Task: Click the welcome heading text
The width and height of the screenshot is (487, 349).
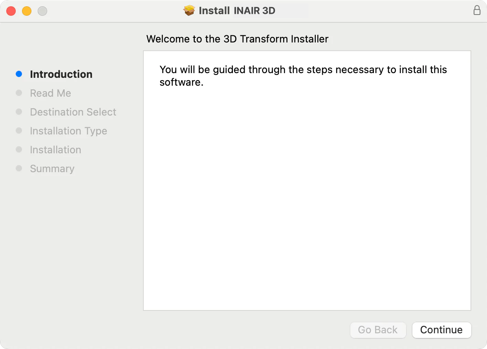Action: [237, 39]
